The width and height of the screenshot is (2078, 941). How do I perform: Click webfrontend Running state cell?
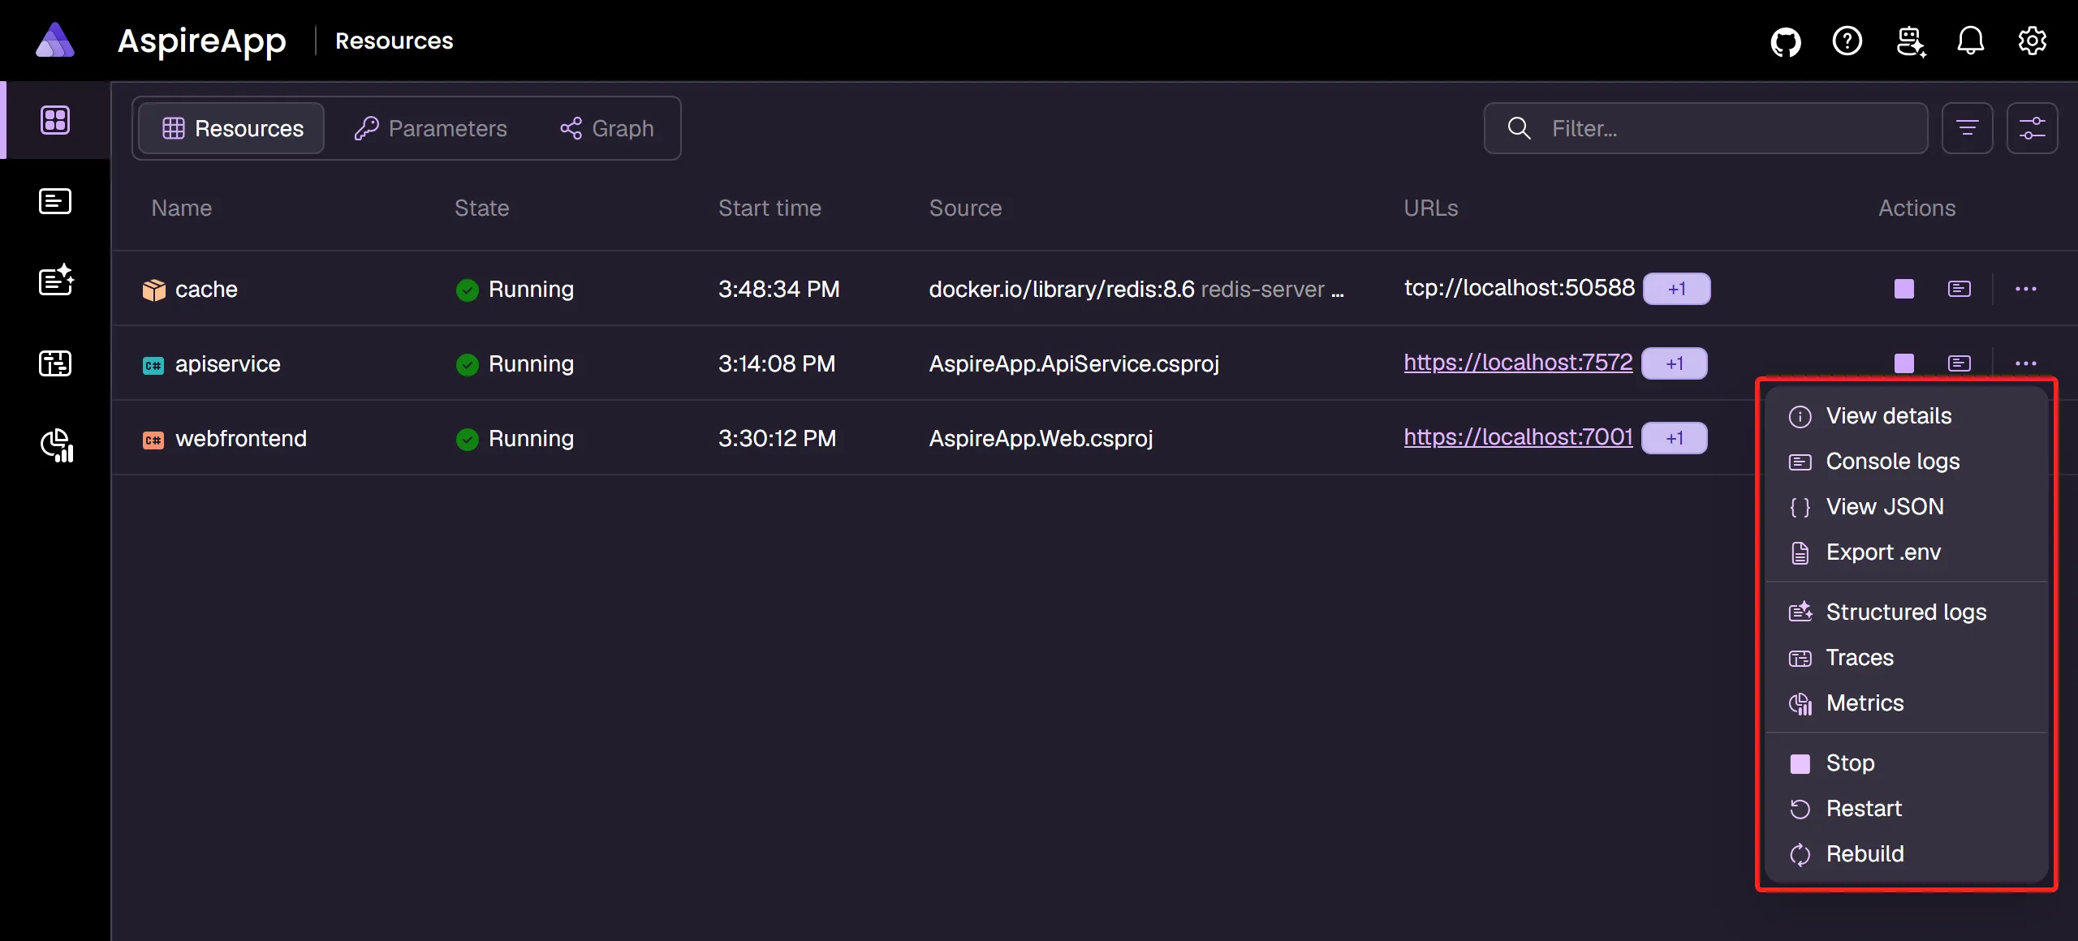click(x=515, y=439)
